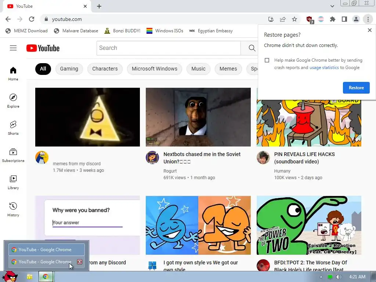Click the install app icon in address bar
Image resolution: width=376 pixels, height=282 pixels.
[x=271, y=19]
